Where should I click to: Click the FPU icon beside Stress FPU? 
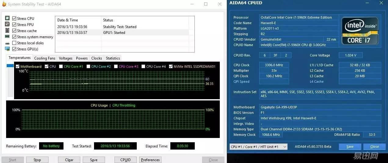7,24
